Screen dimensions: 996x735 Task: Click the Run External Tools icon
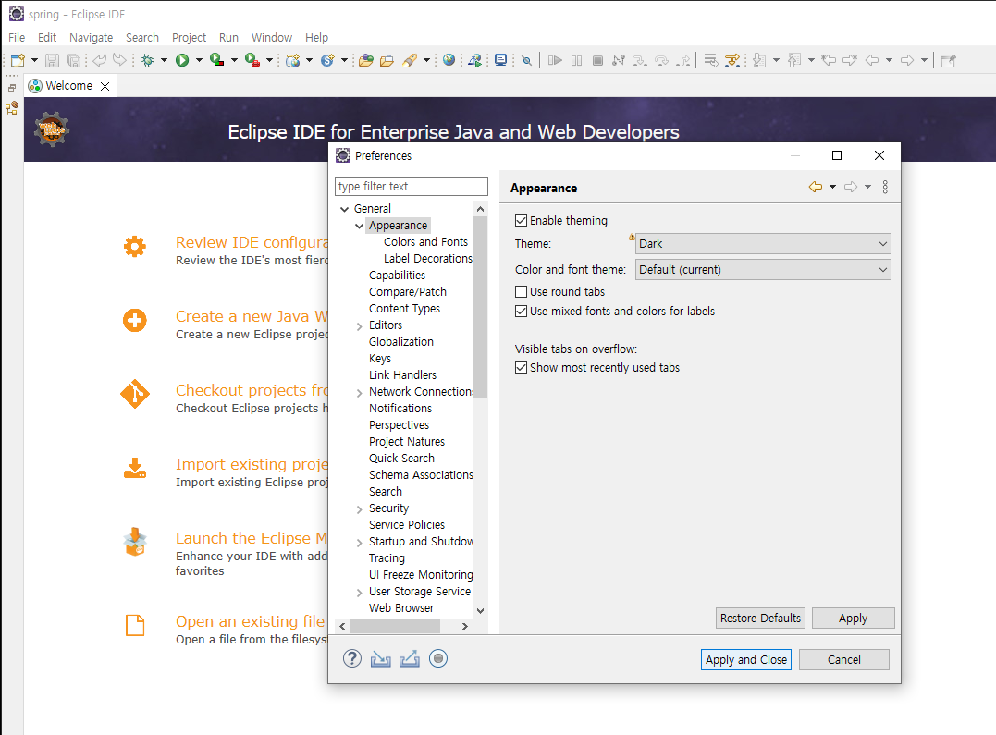[252, 60]
